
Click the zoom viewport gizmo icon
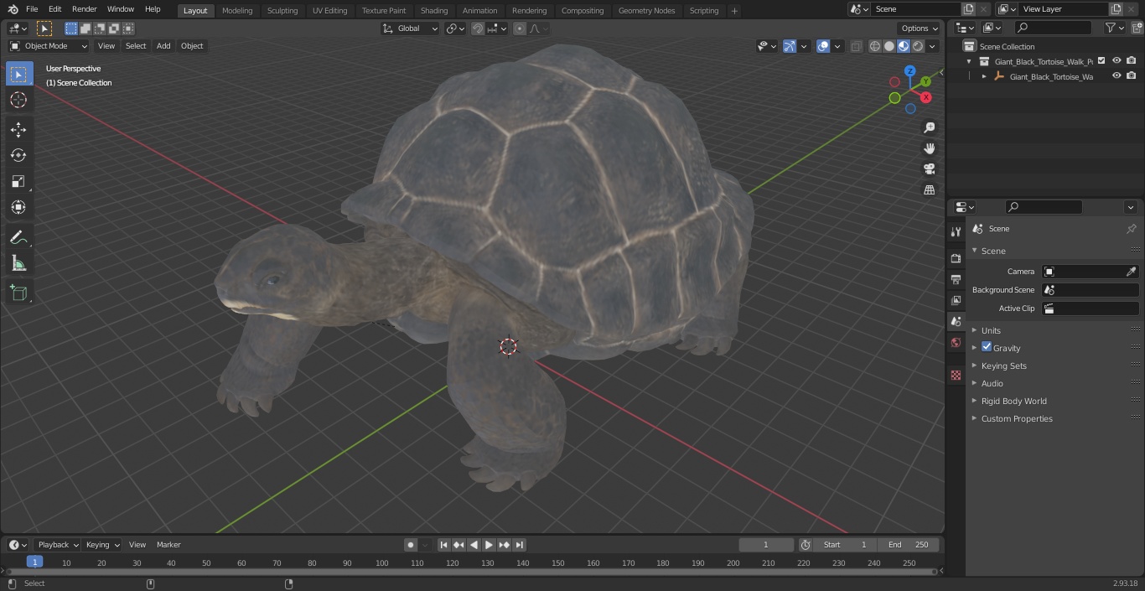929,127
